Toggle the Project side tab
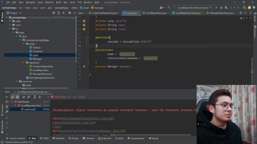This screenshot has height=144, width=257. click(2, 17)
